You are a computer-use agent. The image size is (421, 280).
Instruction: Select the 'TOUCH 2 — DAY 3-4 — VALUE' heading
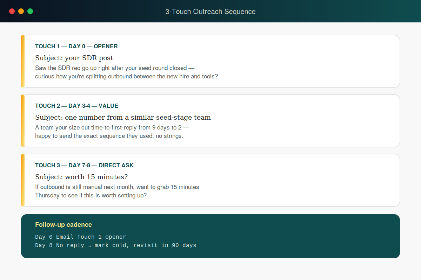click(x=76, y=106)
